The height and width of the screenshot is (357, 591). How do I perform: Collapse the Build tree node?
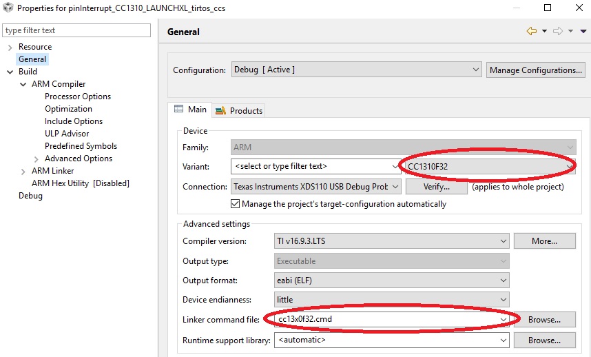10,72
